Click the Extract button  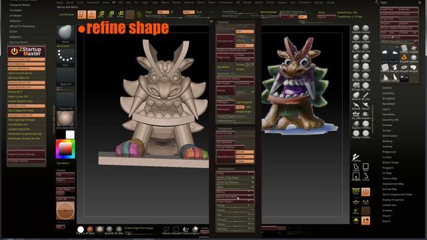click(226, 91)
